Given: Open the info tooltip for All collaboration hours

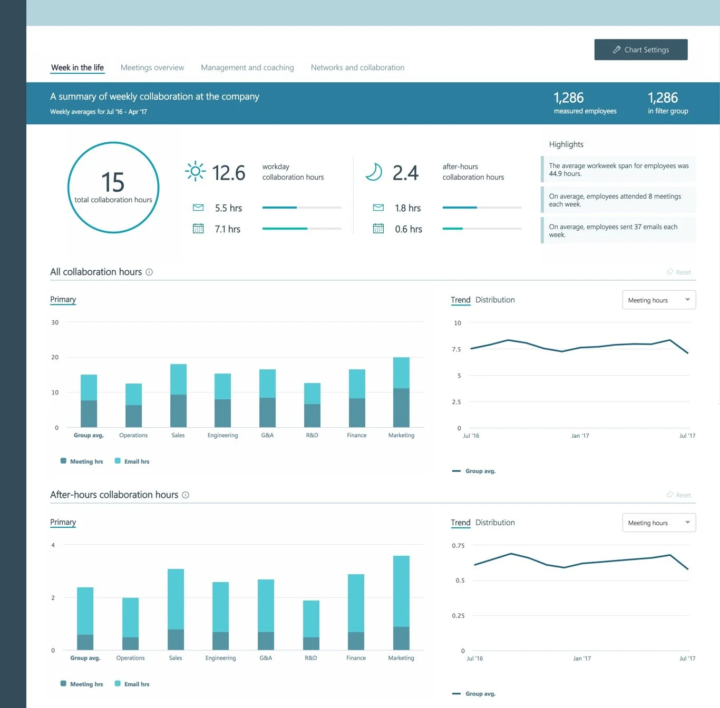Looking at the screenshot, I should click(149, 272).
